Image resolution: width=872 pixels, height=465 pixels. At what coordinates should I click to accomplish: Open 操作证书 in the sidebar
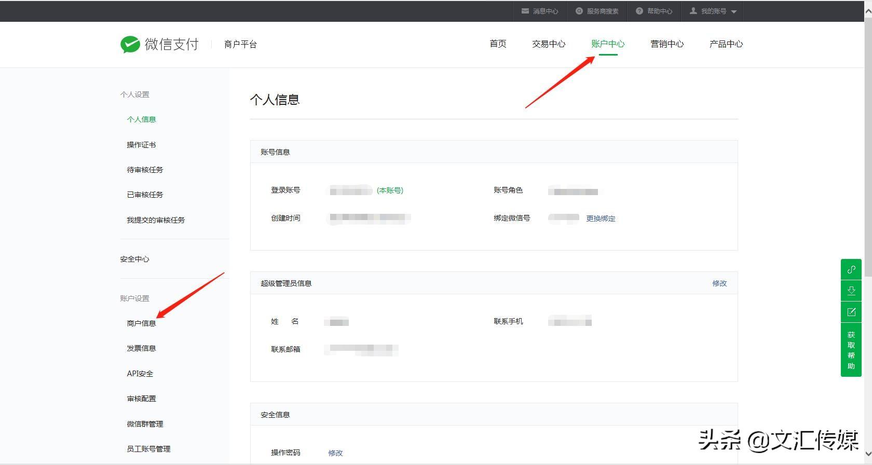point(141,145)
